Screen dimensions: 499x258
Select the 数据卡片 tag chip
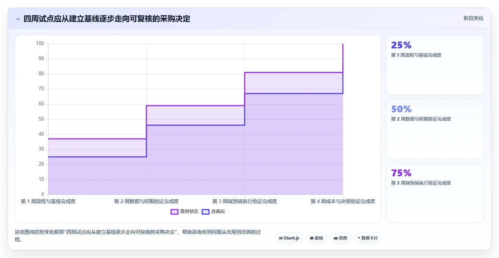pyautogui.click(x=368, y=238)
